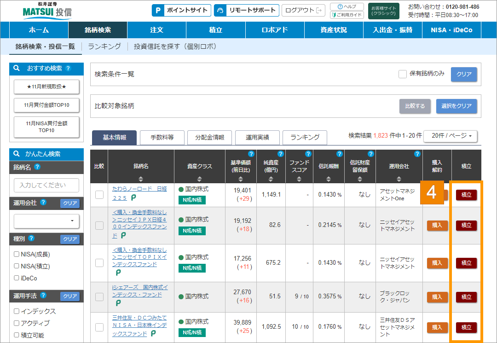Check the iDeCo checkbox
497x343 pixels.
pos(17,278)
